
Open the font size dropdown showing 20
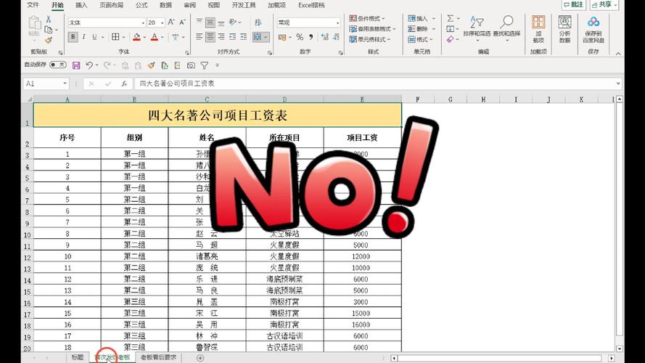[162, 23]
